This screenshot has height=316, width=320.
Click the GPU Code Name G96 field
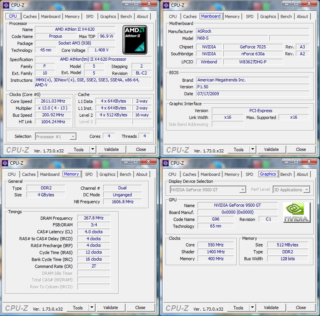(216, 219)
